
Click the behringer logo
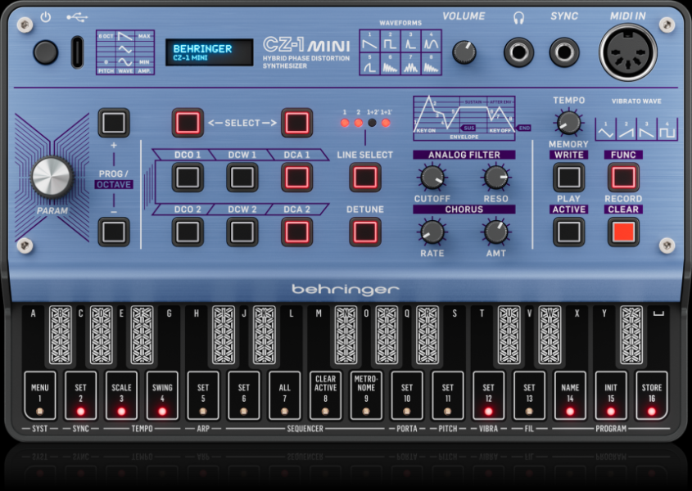pyautogui.click(x=346, y=286)
